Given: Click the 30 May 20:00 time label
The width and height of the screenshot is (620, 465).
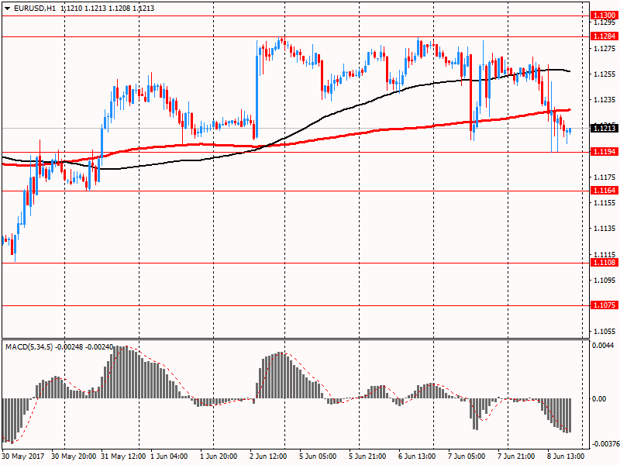Looking at the screenshot, I should click(x=74, y=456).
